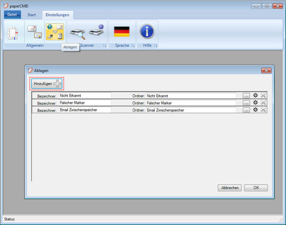Expand the Hilfe group dialog launcher
Viewport: 286px width, 225px height.
point(156,46)
